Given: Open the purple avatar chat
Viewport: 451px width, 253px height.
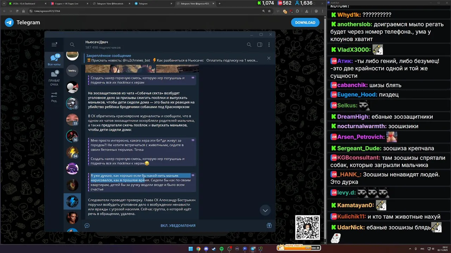Looking at the screenshot, I should click(72, 169).
